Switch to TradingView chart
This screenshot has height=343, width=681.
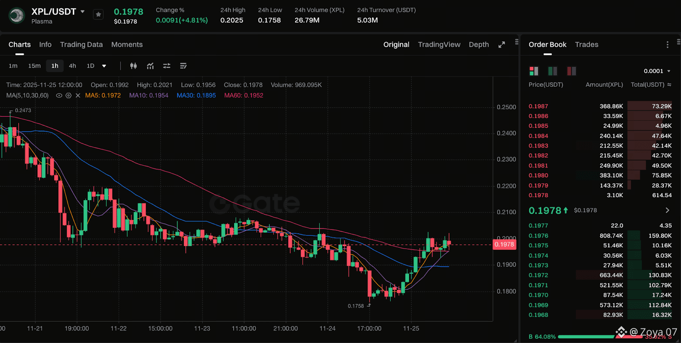439,45
